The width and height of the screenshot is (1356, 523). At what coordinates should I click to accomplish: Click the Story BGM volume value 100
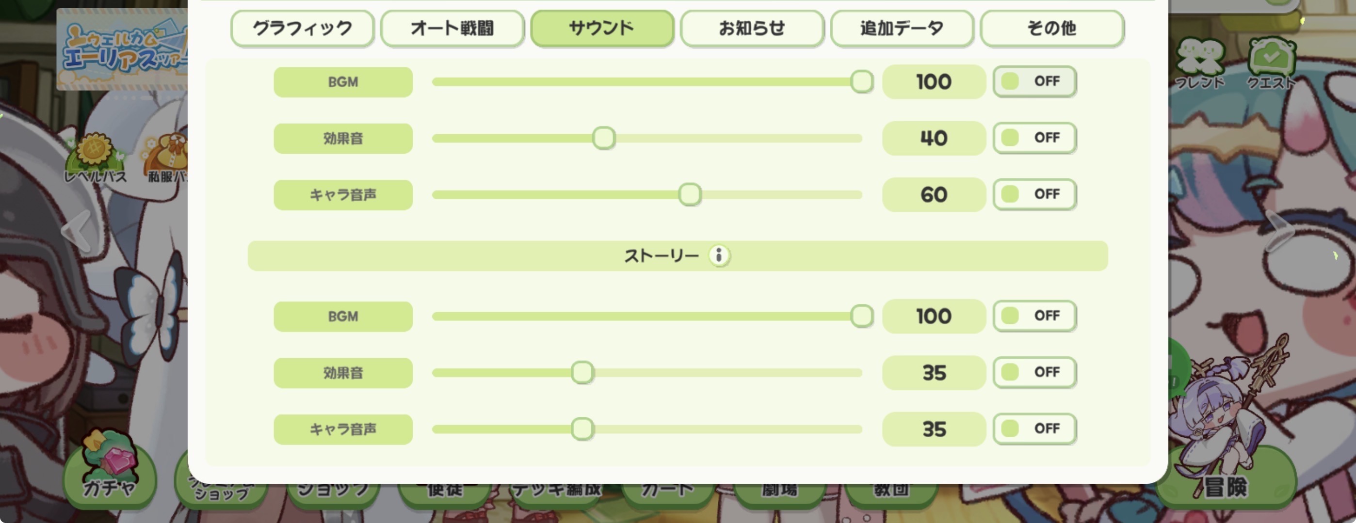tap(933, 316)
